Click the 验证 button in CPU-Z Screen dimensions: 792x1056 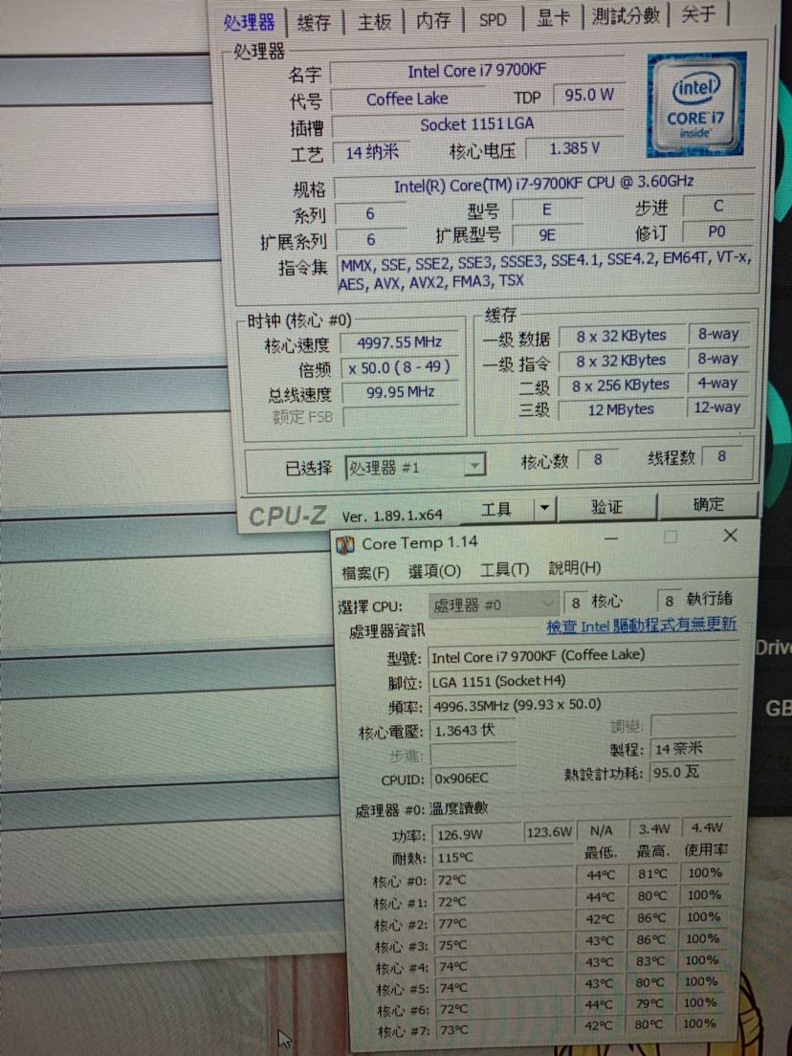point(606,506)
